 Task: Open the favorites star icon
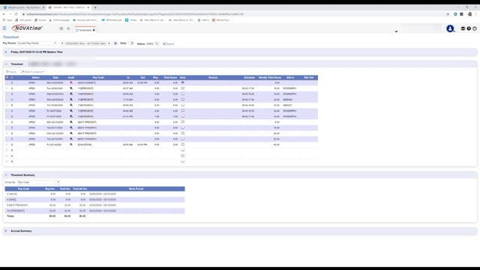[x=68, y=28]
